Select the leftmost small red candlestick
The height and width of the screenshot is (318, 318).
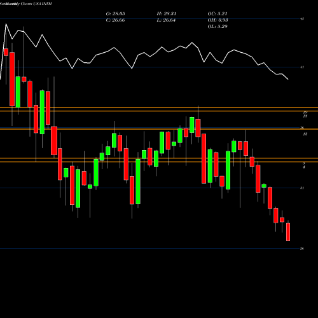coord(6,52)
